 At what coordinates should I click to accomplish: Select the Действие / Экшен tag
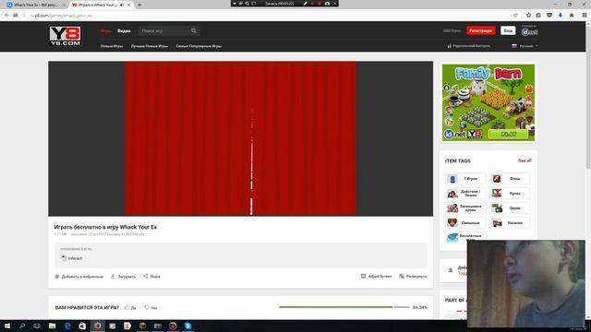(x=465, y=193)
